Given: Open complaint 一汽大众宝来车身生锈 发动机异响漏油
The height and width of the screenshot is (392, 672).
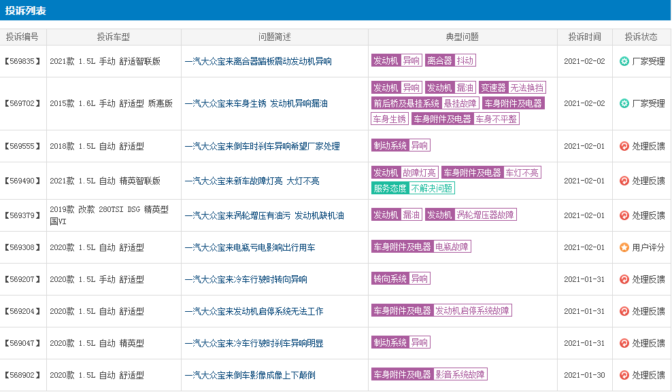Looking at the screenshot, I should (256, 103).
